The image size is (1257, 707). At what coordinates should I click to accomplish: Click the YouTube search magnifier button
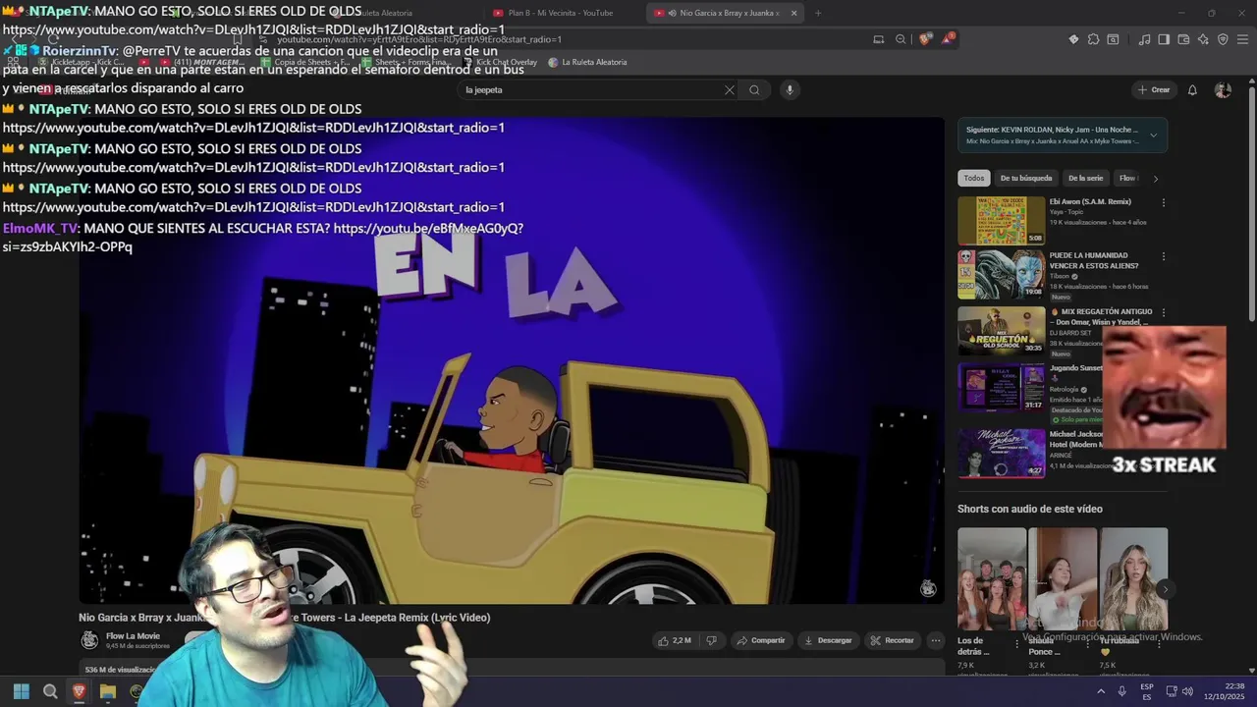tap(754, 89)
